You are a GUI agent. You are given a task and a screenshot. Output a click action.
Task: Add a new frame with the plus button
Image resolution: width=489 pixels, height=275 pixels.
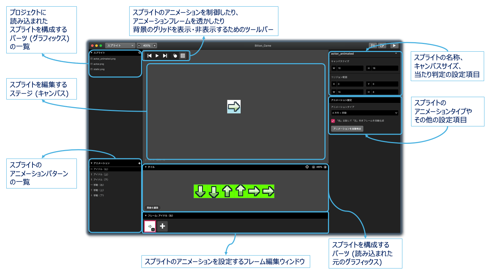[162, 226]
